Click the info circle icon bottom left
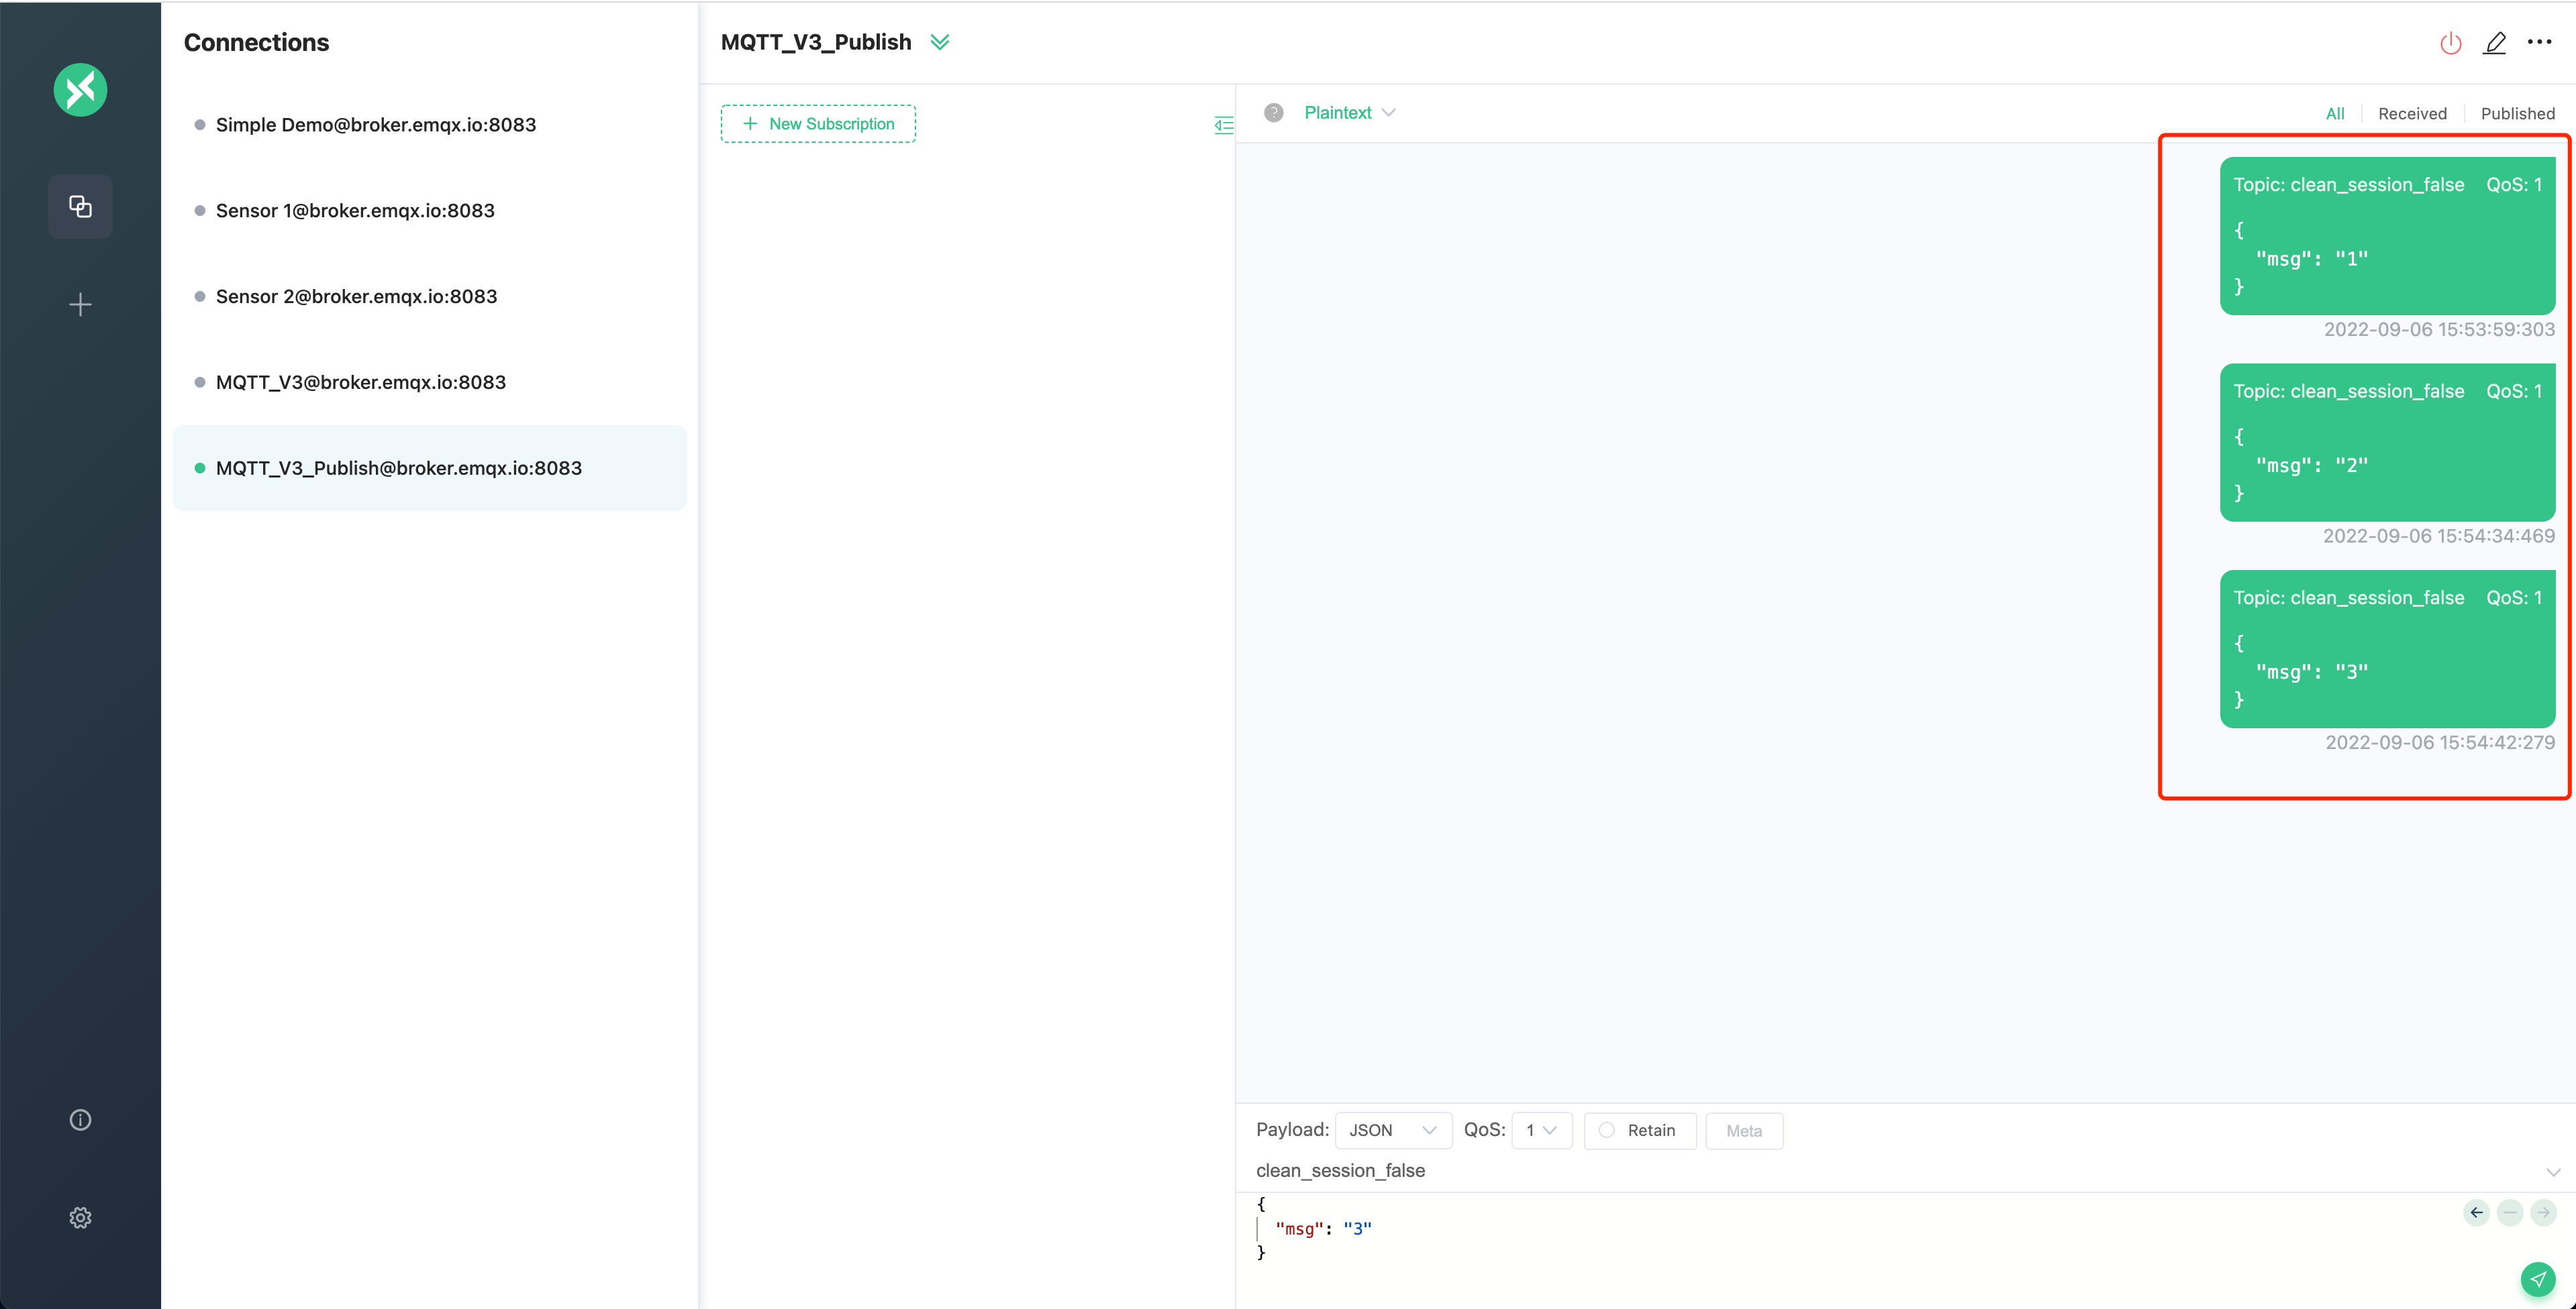Viewport: 2576px width, 1309px height. [x=79, y=1119]
